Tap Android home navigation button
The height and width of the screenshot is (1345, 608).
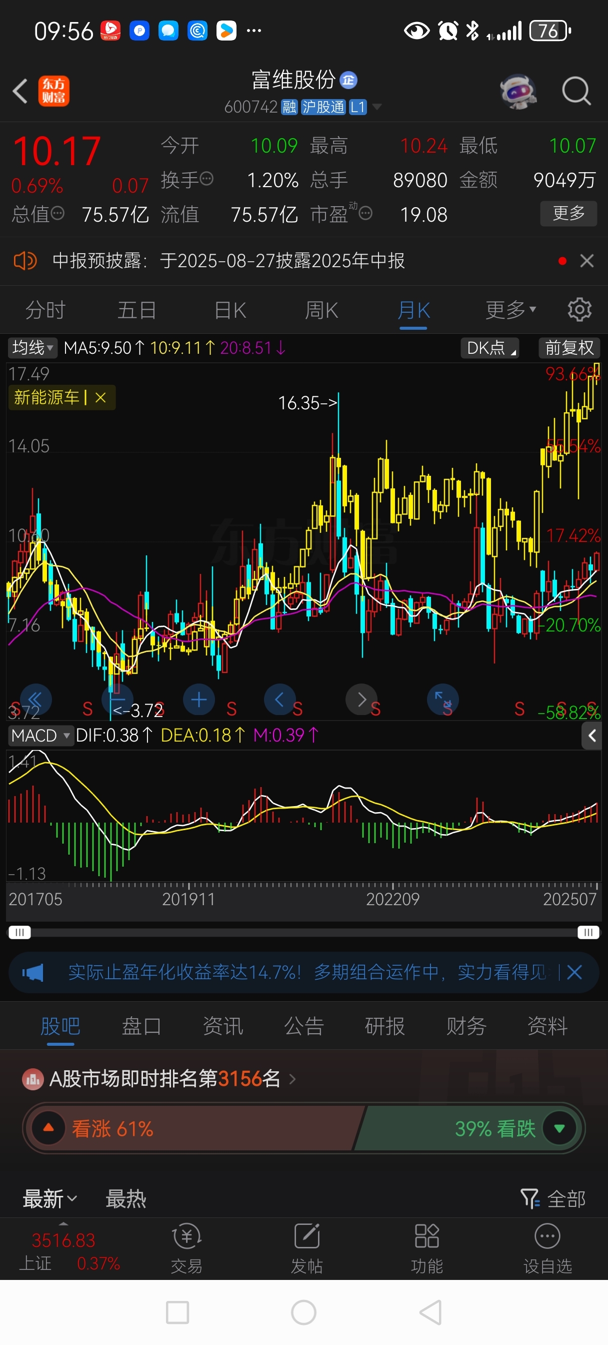[x=303, y=1312]
